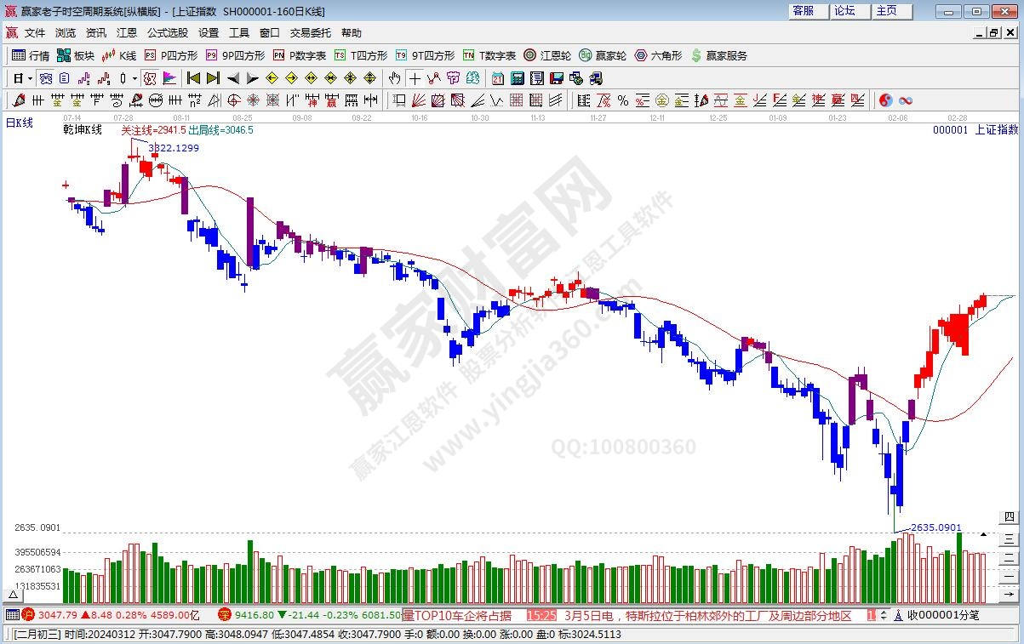Open the 公式选股 menu
1024x644 pixels.
click(168, 33)
